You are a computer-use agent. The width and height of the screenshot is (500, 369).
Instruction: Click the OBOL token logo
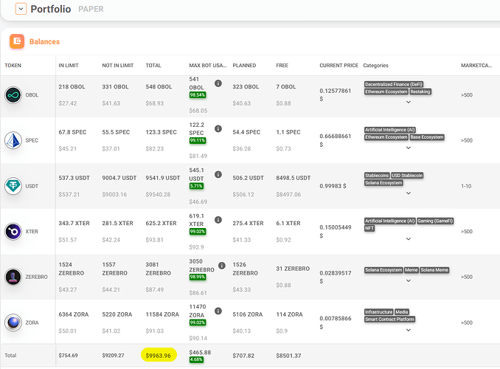tap(13, 95)
